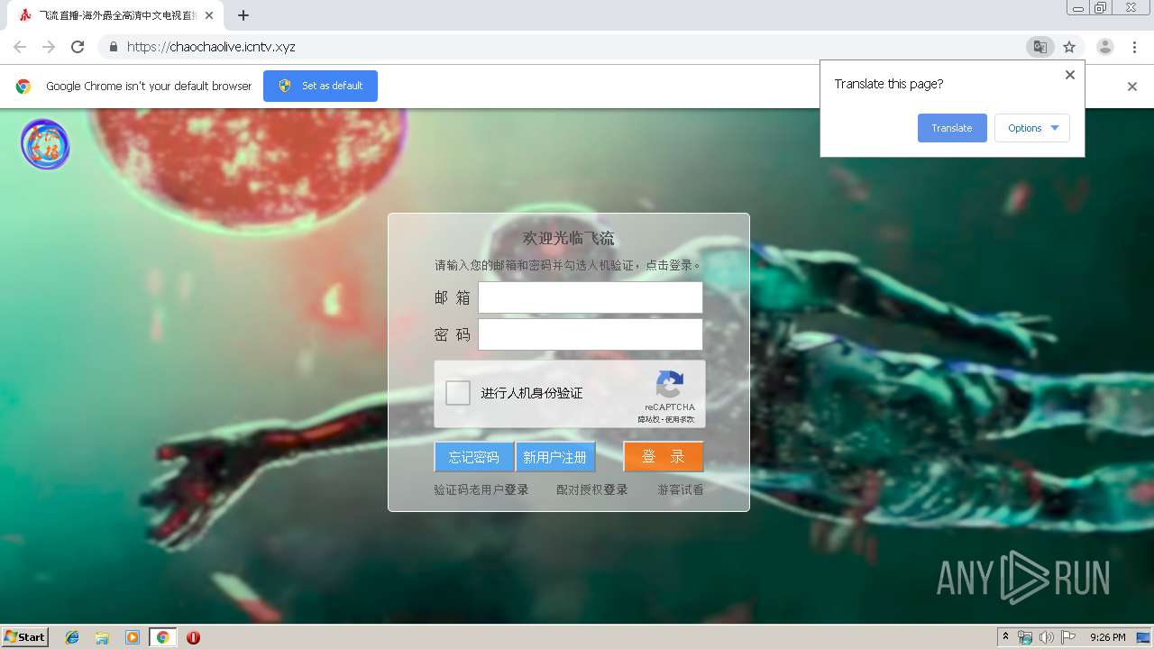Open the translate Options dropdown
Screen dimensions: 1154x649
[1032, 128]
